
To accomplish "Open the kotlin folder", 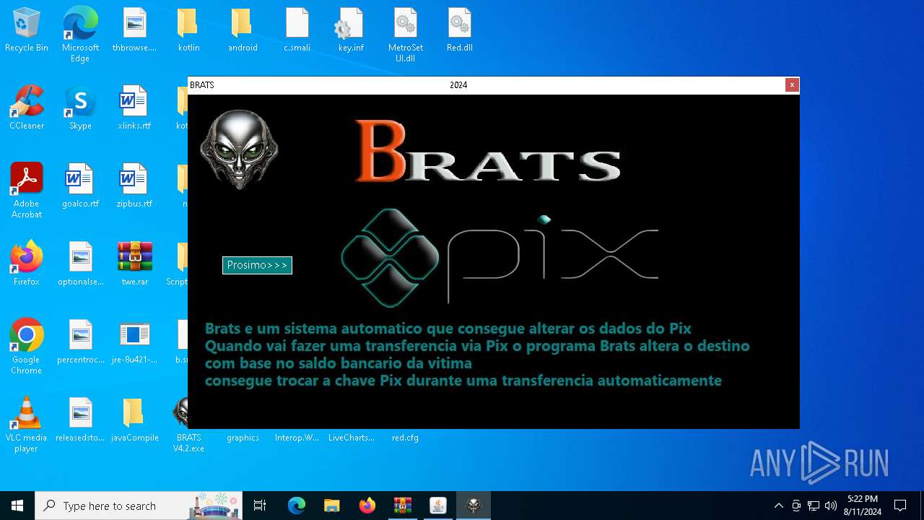I will pyautogui.click(x=188, y=30).
